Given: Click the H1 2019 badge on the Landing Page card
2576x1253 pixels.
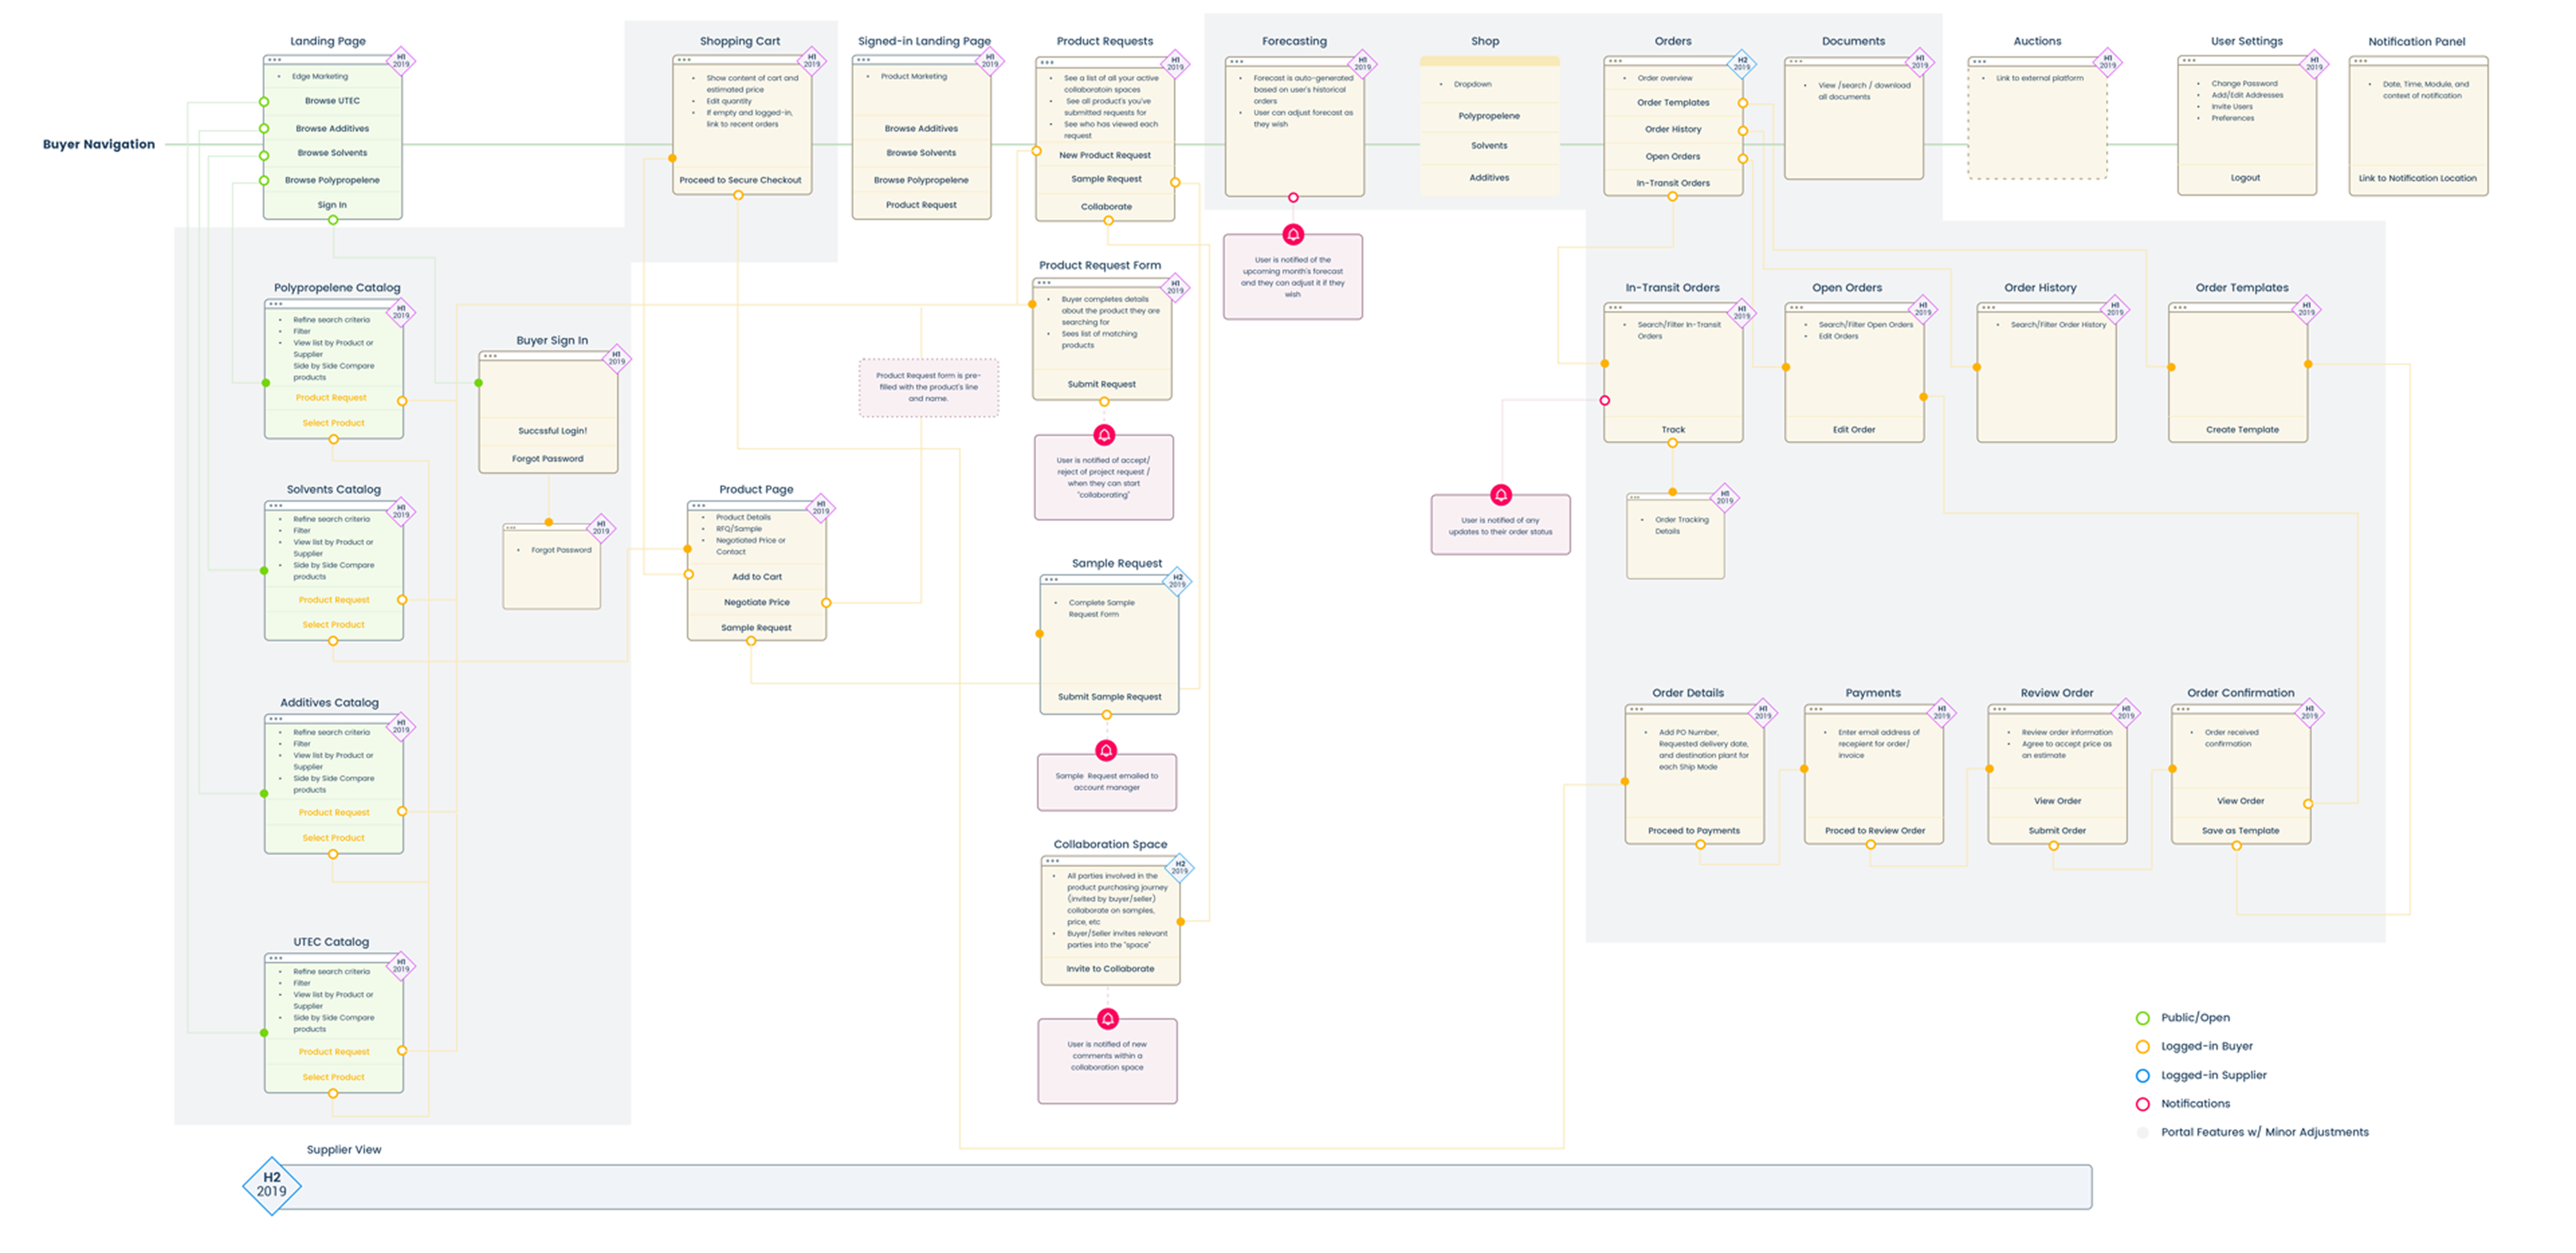Looking at the screenshot, I should pyautogui.click(x=401, y=61).
